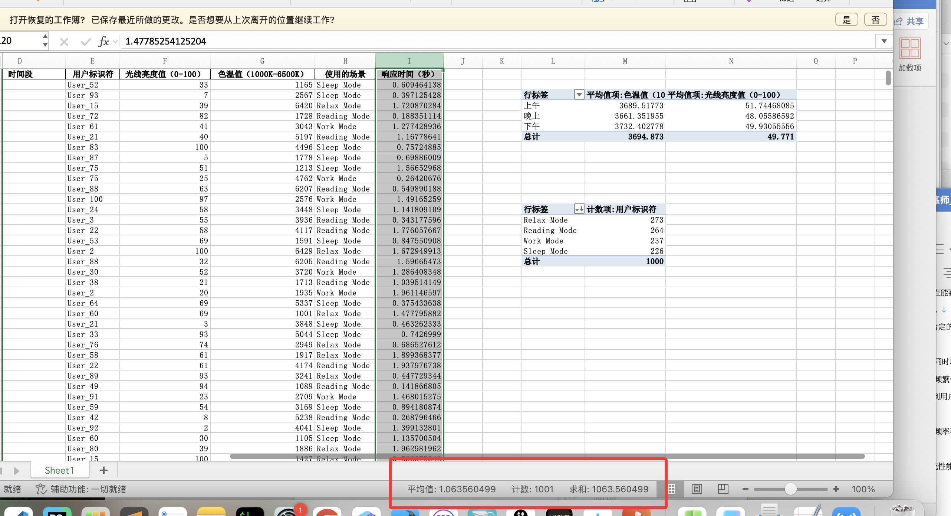
Task: Add a new sheet with plus button
Action: point(104,470)
